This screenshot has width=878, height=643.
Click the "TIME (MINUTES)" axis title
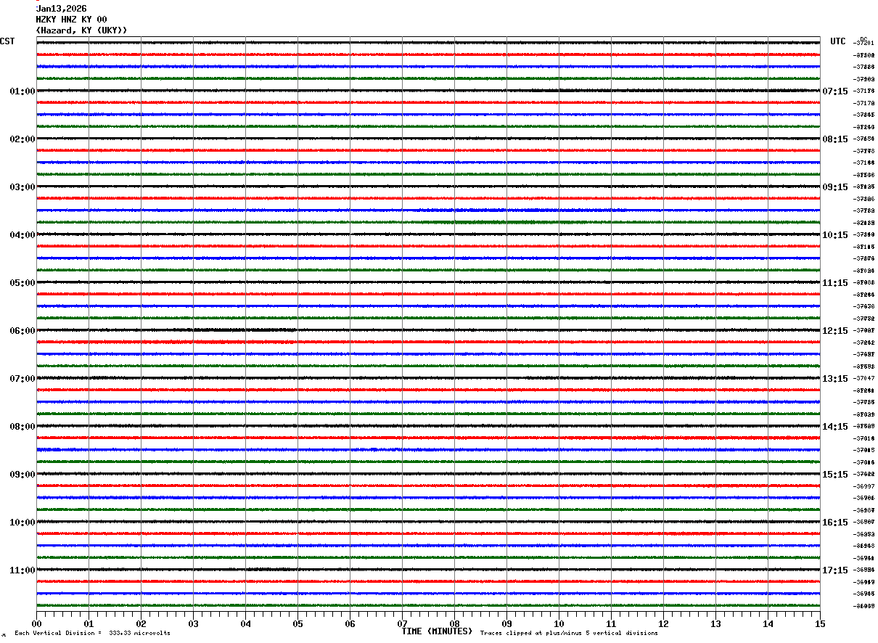pos(437,631)
